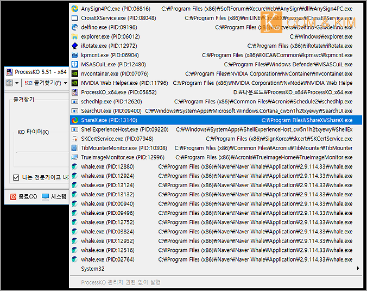This screenshot has height=291, width=367.
Task: Select explorer.exe (PID:06012) entry
Action: (216, 36)
